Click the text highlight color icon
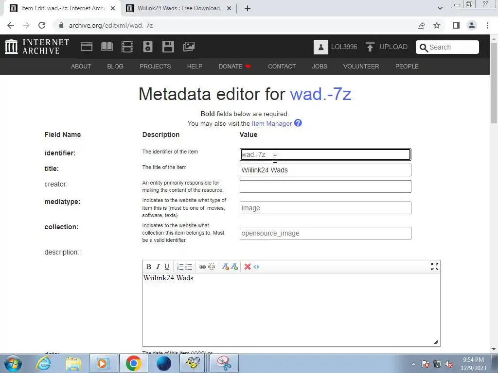Viewport: 498px width, 373px height. [234, 267]
